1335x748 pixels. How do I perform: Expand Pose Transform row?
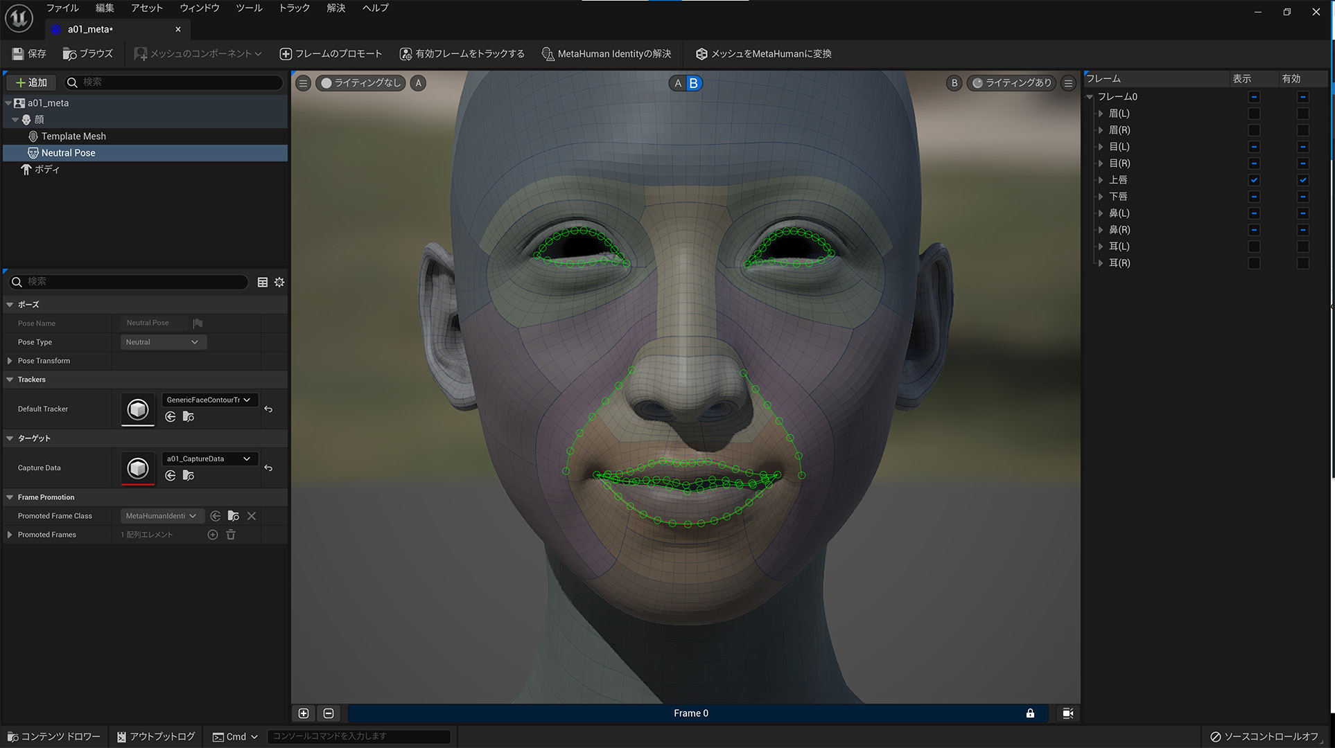click(10, 361)
